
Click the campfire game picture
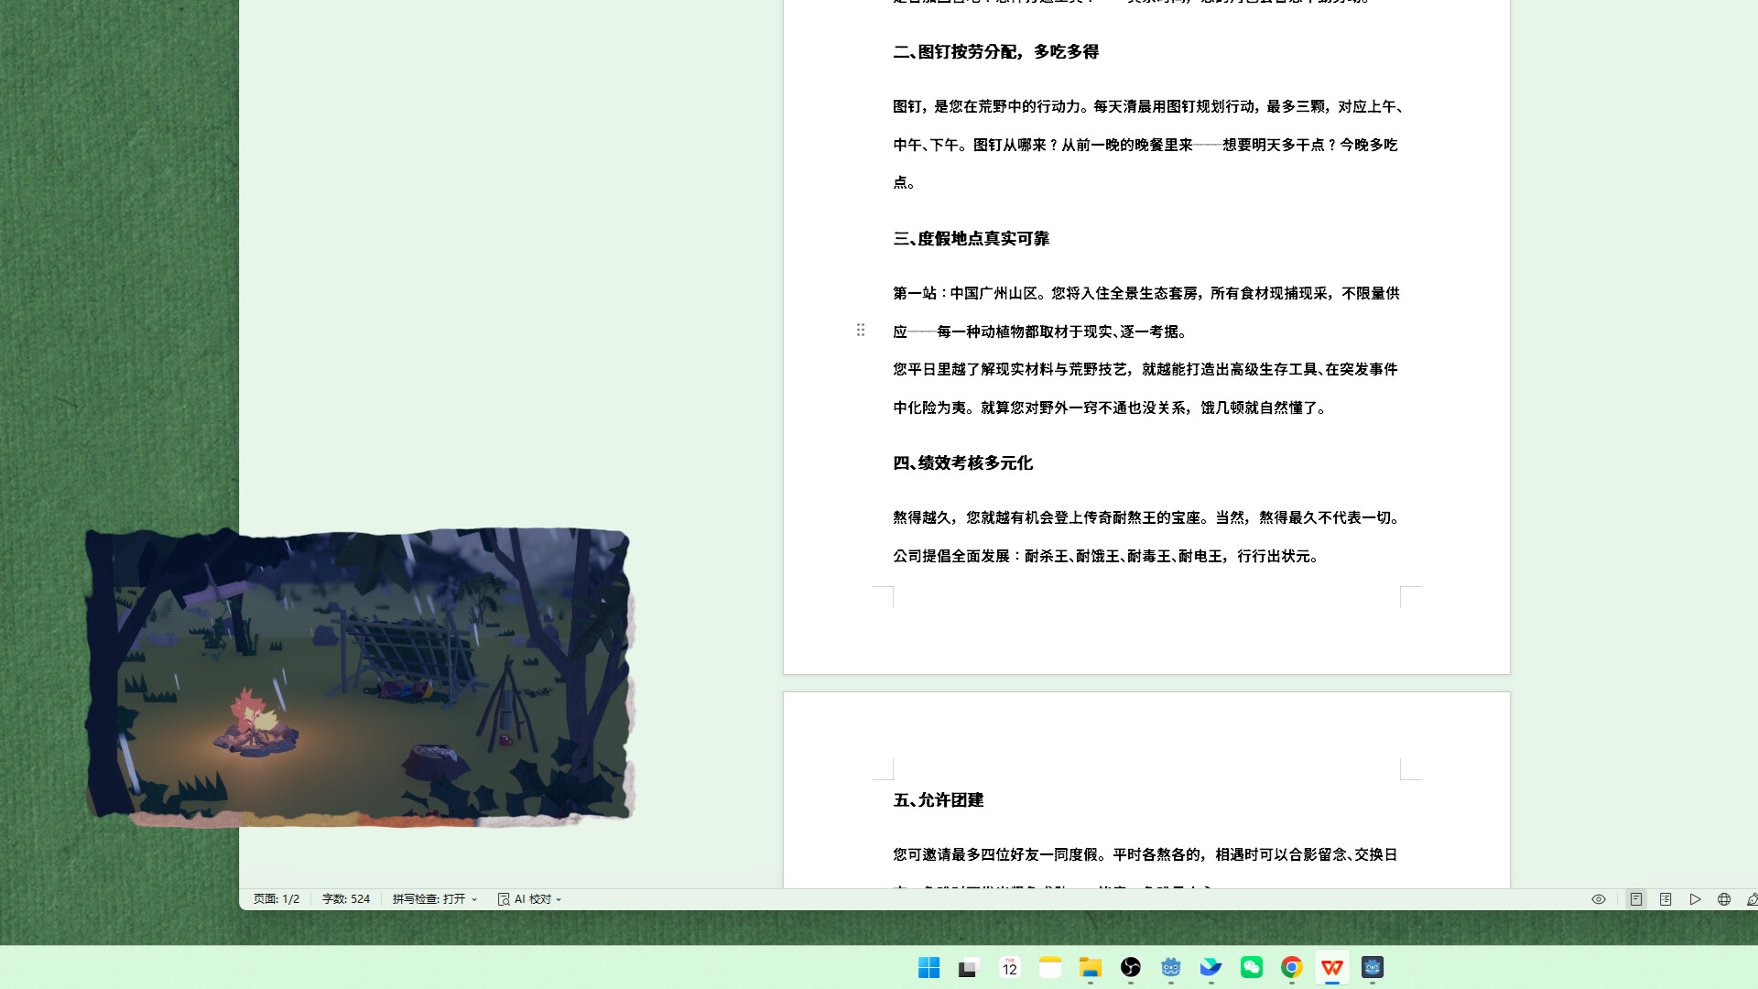tap(360, 676)
